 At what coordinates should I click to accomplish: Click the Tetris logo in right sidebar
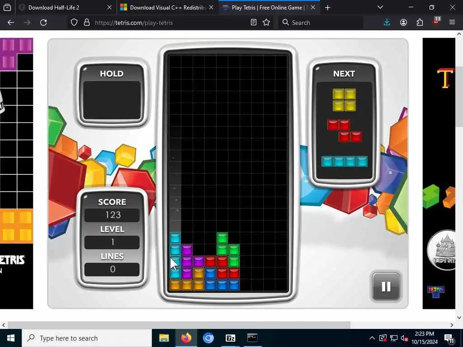436,292
